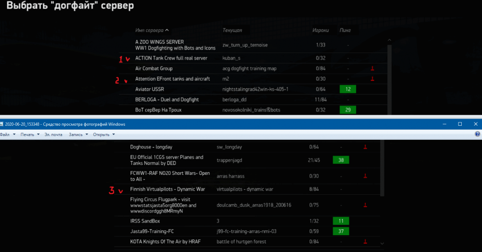Screen dimensions: 482x252
Task: Select Doghouse - longday server
Action: [247, 147]
